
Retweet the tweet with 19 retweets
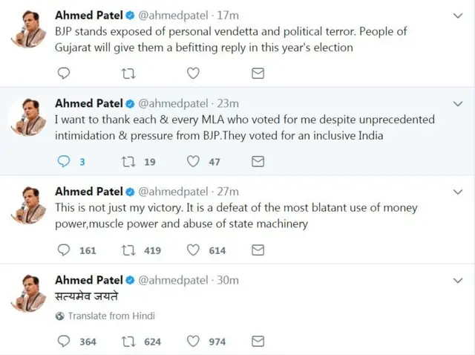click(128, 161)
